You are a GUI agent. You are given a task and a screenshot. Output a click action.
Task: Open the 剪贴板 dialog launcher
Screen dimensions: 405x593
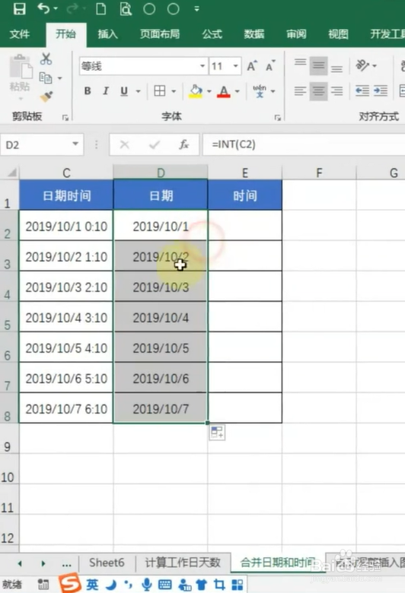65,118
